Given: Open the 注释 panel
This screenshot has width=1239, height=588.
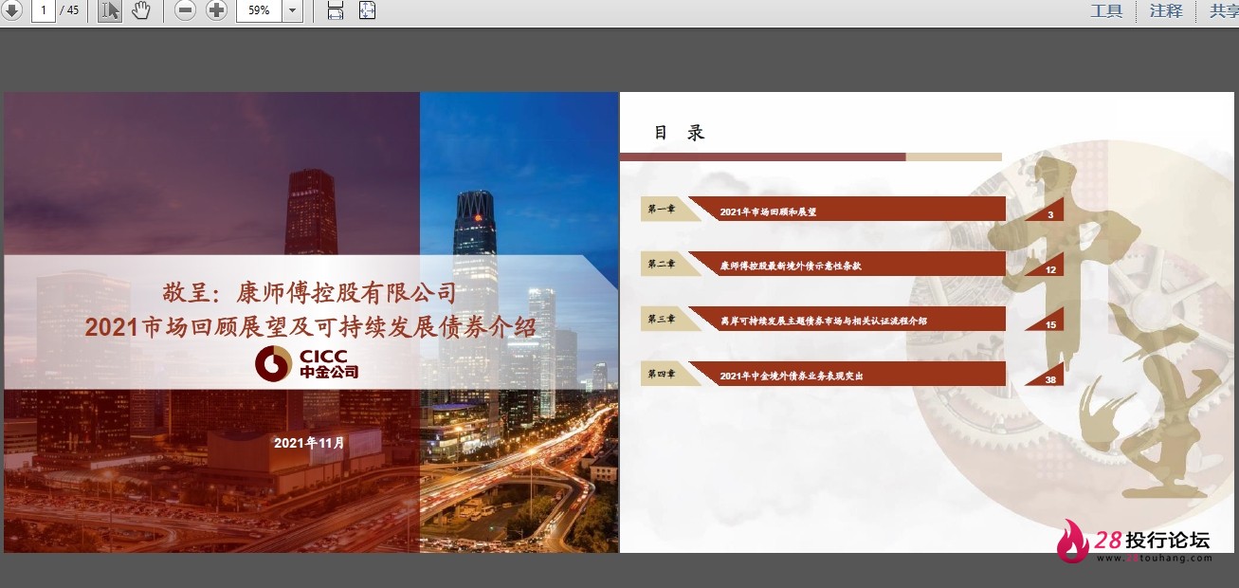Looking at the screenshot, I should pyautogui.click(x=1166, y=10).
